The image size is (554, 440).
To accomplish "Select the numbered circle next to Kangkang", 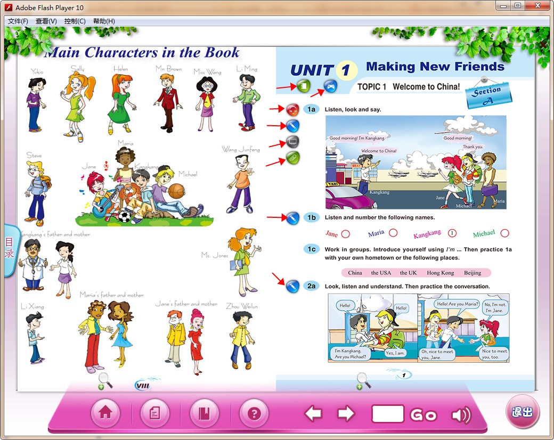I will click(452, 233).
